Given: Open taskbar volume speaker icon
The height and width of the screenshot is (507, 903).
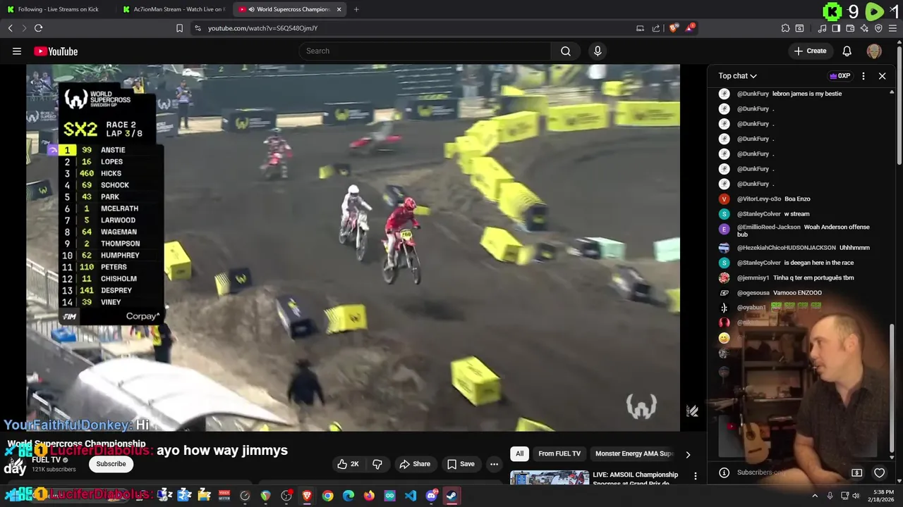Looking at the screenshot, I should coord(856,496).
